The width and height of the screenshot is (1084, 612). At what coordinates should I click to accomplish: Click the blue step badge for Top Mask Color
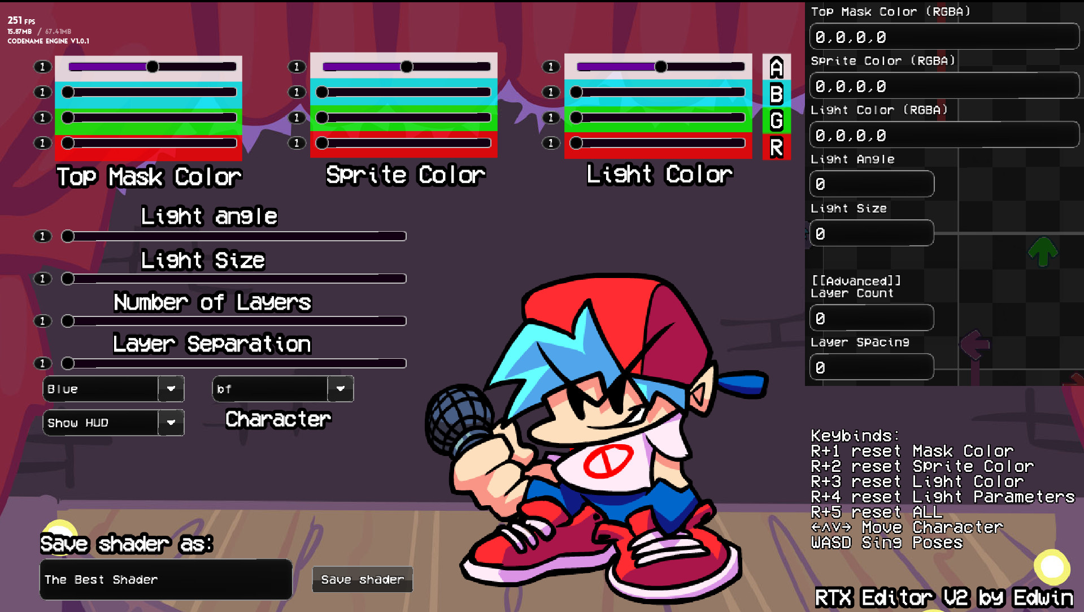coord(42,92)
